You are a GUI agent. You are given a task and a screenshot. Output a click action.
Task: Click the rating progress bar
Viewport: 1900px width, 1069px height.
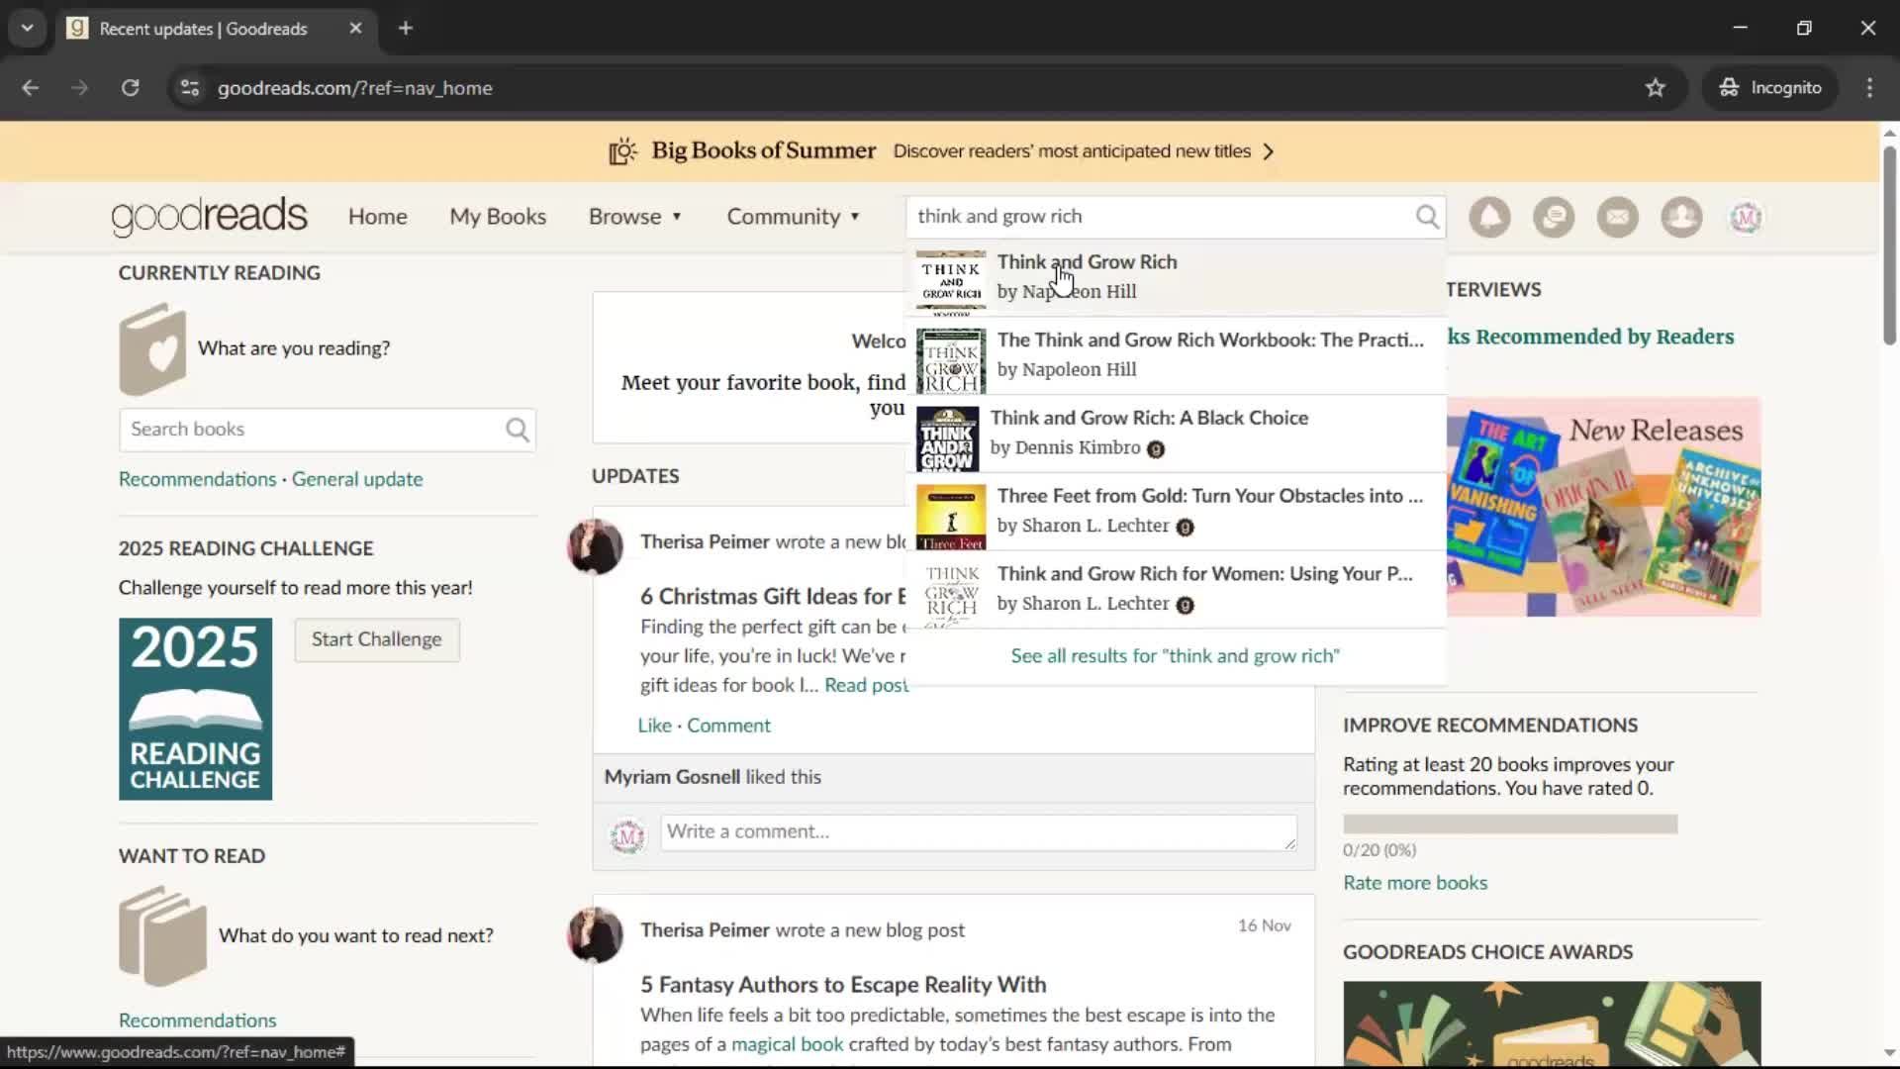pos(1510,825)
